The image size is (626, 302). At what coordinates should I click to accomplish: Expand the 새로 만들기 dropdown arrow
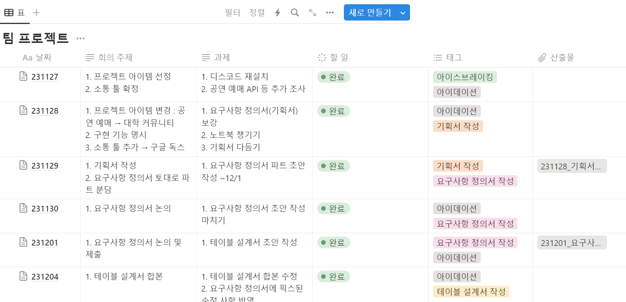tap(403, 13)
